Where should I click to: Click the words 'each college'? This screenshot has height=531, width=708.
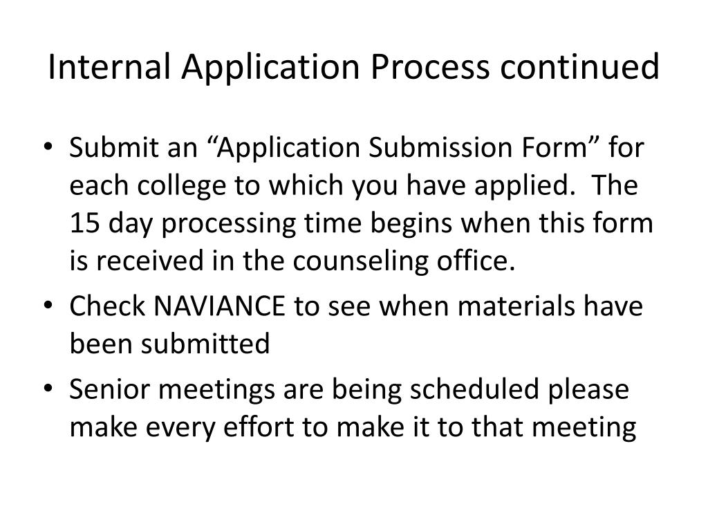click(x=148, y=187)
